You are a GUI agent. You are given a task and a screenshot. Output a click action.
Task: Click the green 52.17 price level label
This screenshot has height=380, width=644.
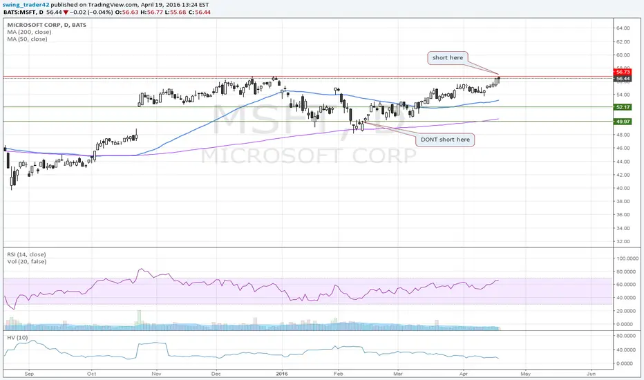[623, 107]
